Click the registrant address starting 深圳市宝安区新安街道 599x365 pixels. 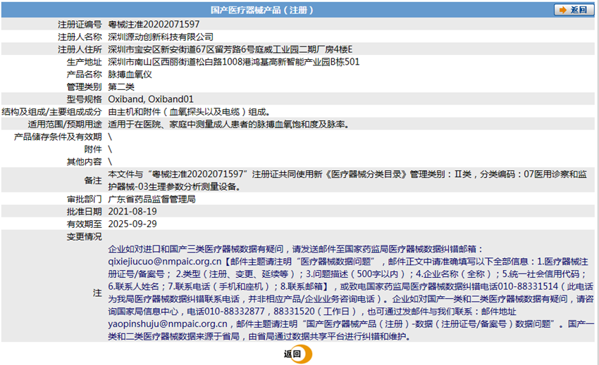pos(230,50)
